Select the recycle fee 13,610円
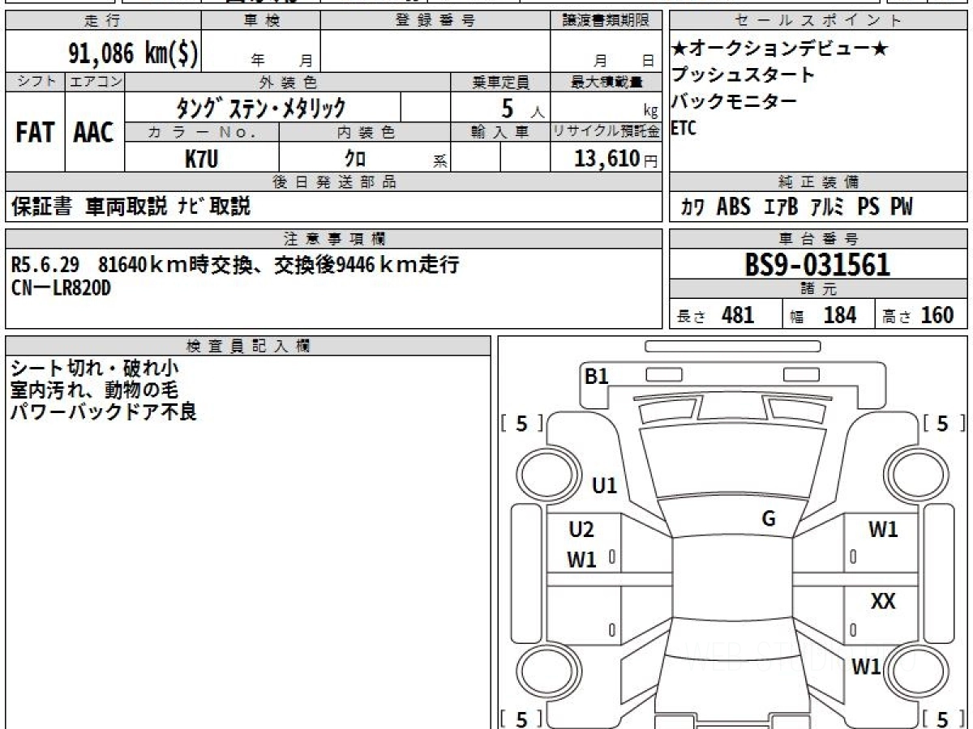973x729 pixels. pos(616,159)
